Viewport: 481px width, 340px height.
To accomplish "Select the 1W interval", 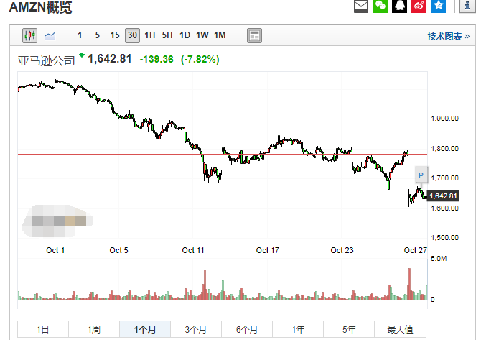I will tap(202, 35).
